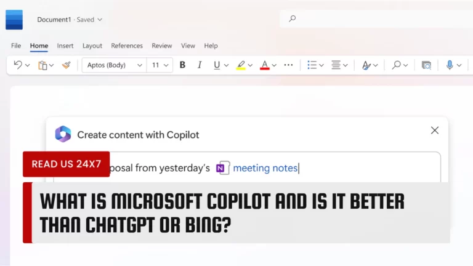Click the Paste clipboard icon
The width and height of the screenshot is (473, 266).
(42, 65)
